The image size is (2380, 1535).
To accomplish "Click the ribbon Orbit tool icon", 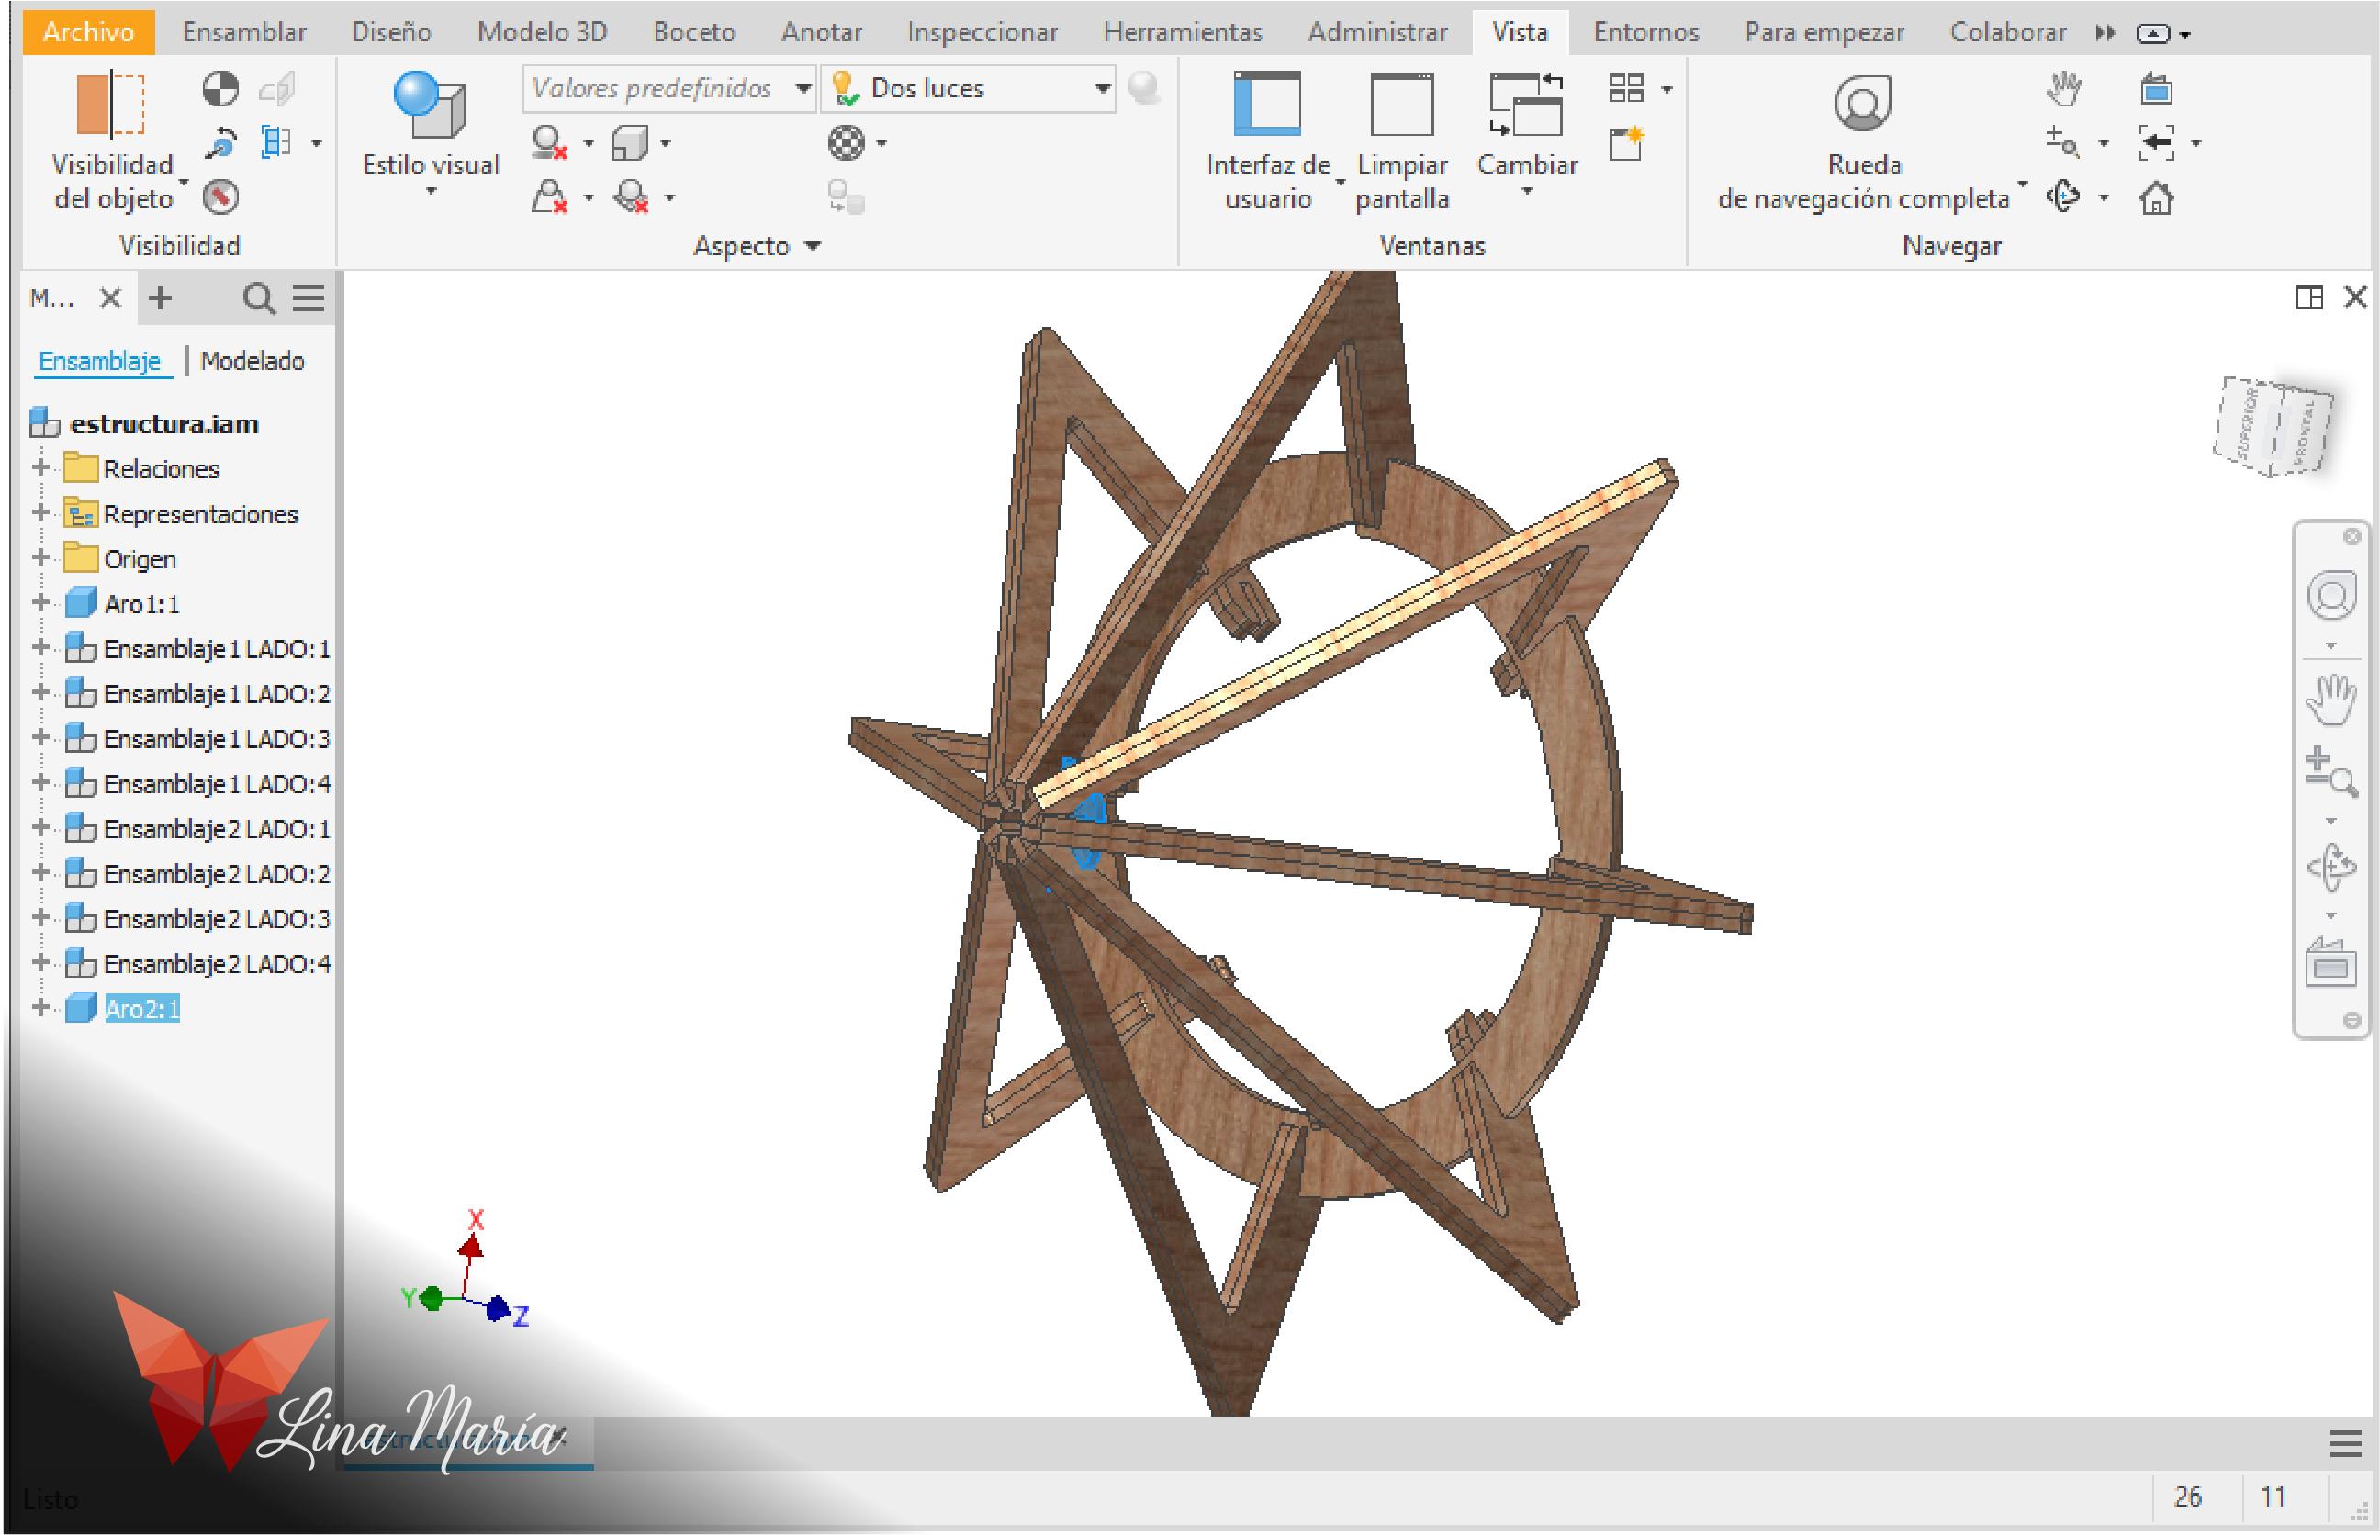I will pyautogui.click(x=2063, y=196).
